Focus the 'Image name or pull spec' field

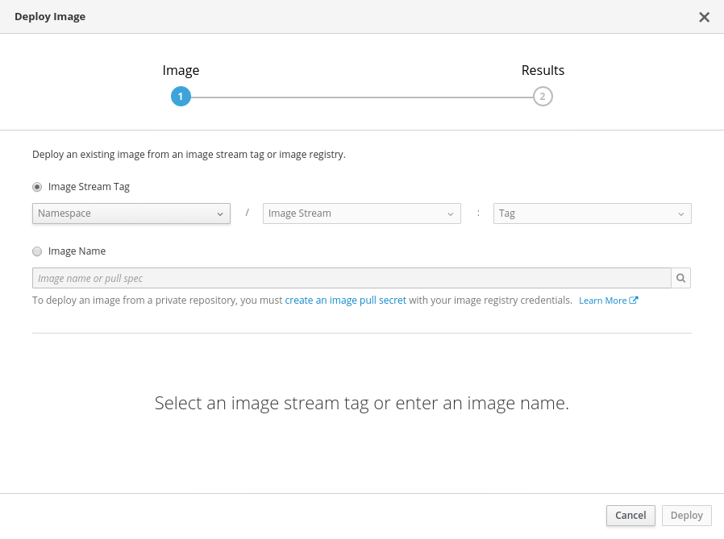352,278
